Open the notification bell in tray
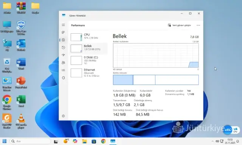Screen dimensions: 242x145 click(238, 141)
